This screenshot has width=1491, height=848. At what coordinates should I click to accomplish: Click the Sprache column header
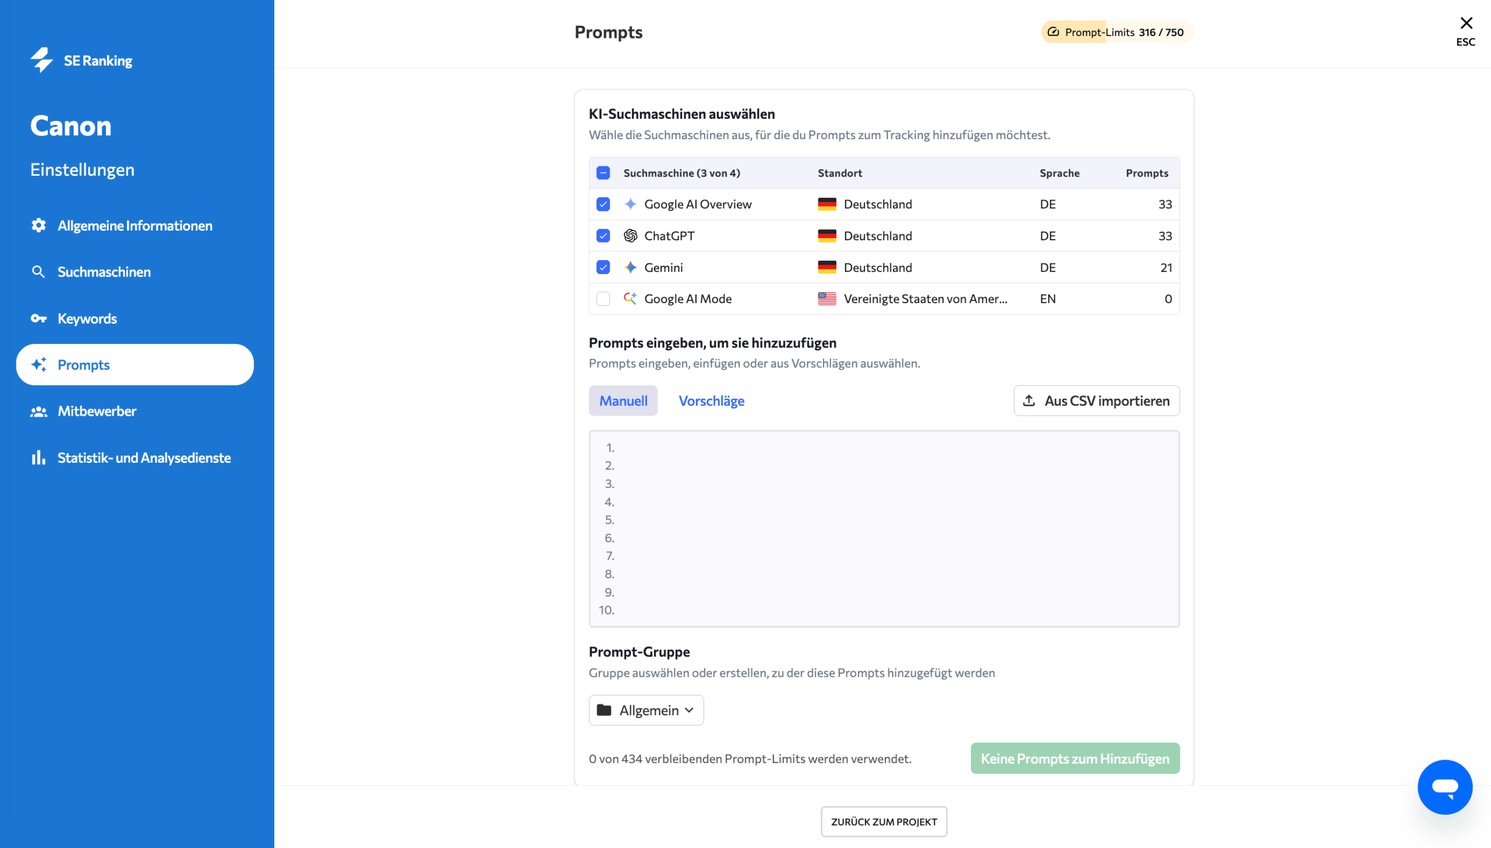coord(1059,173)
